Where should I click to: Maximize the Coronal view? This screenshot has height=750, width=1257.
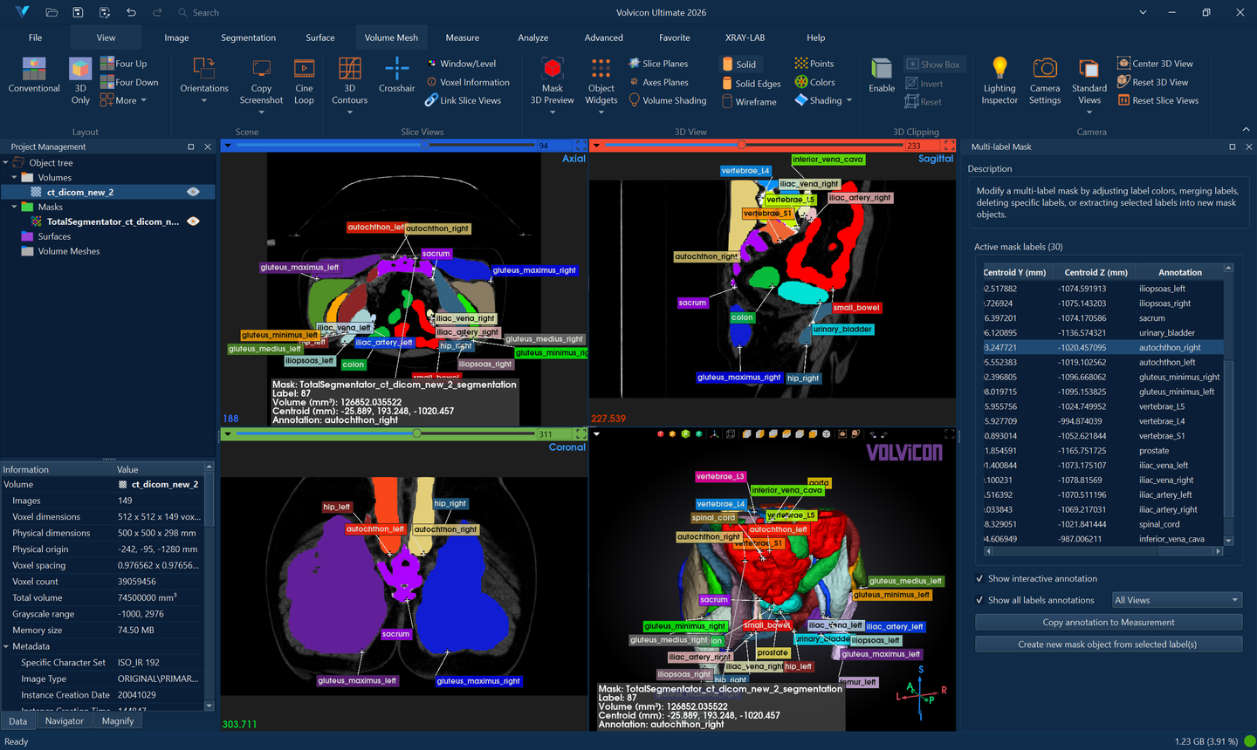click(x=580, y=433)
